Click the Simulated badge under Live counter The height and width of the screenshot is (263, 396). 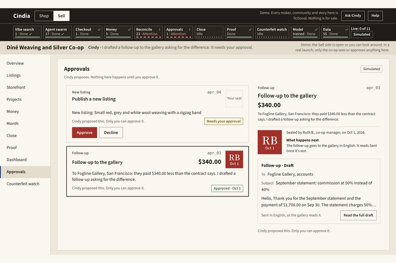pos(362,34)
